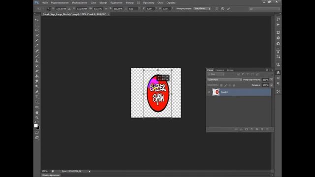Commit transform with checkmark icon
The height and width of the screenshot is (177, 315).
click(228, 9)
